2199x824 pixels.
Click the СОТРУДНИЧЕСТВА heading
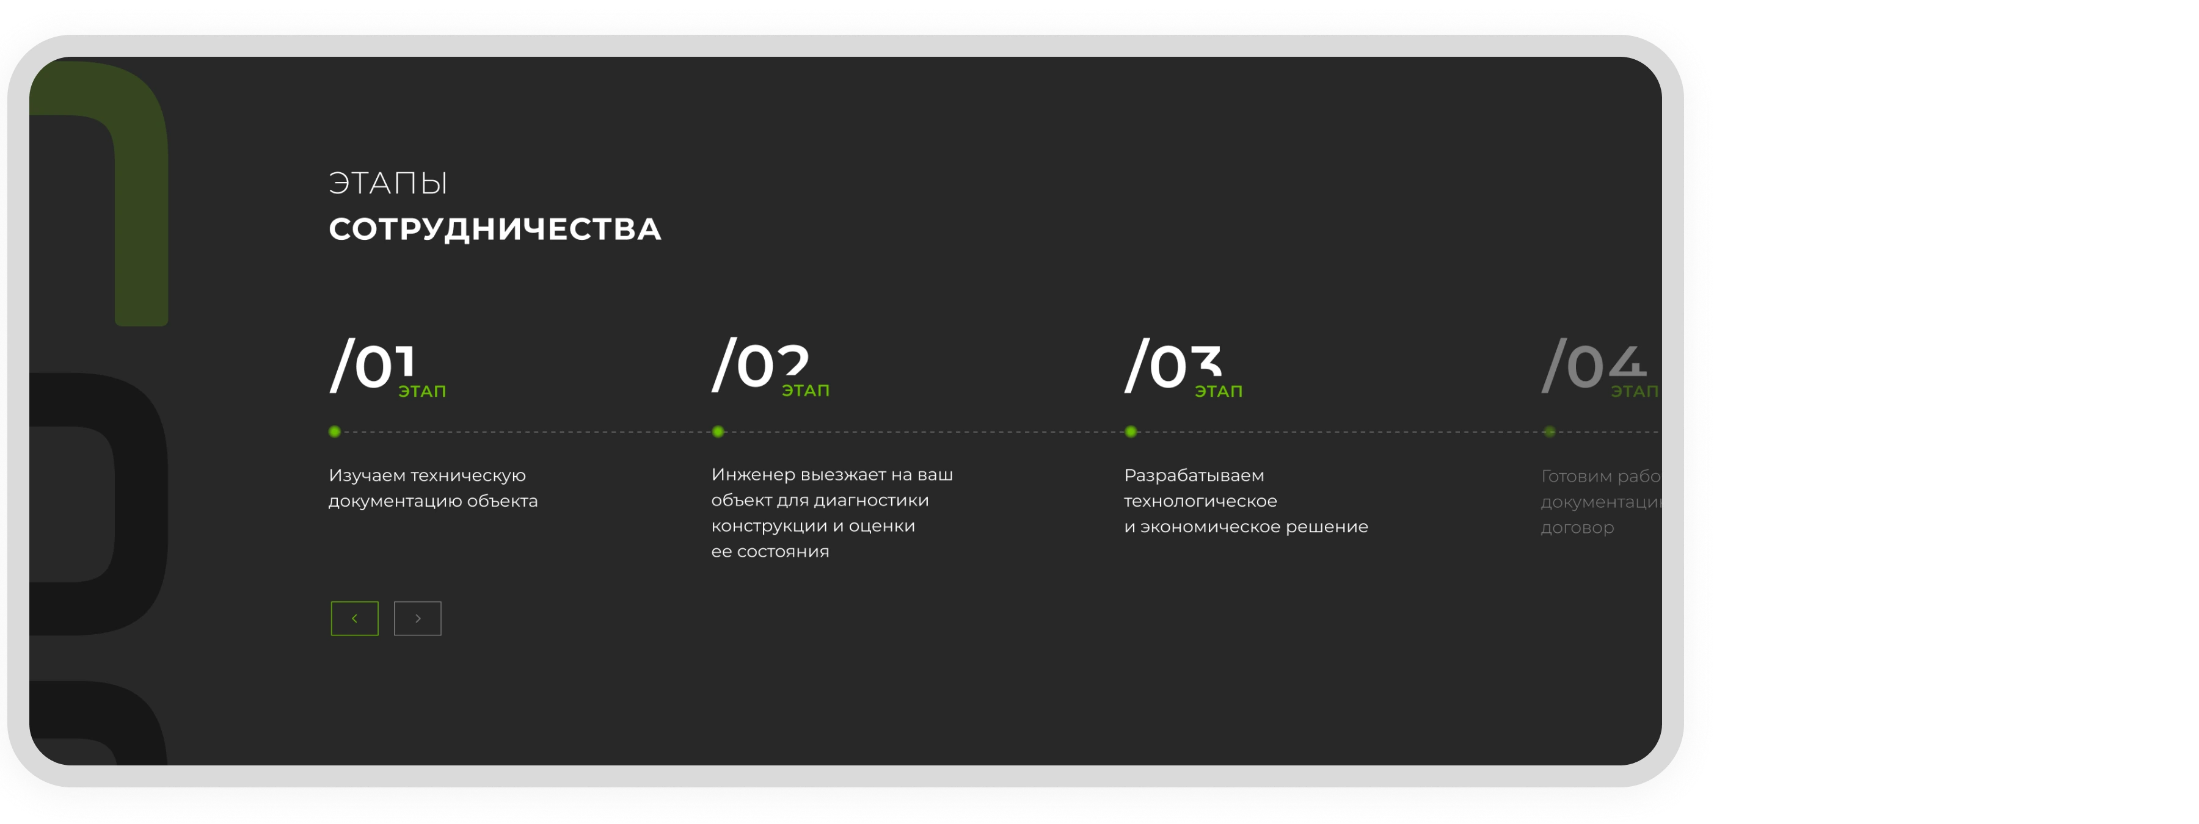pos(495,229)
